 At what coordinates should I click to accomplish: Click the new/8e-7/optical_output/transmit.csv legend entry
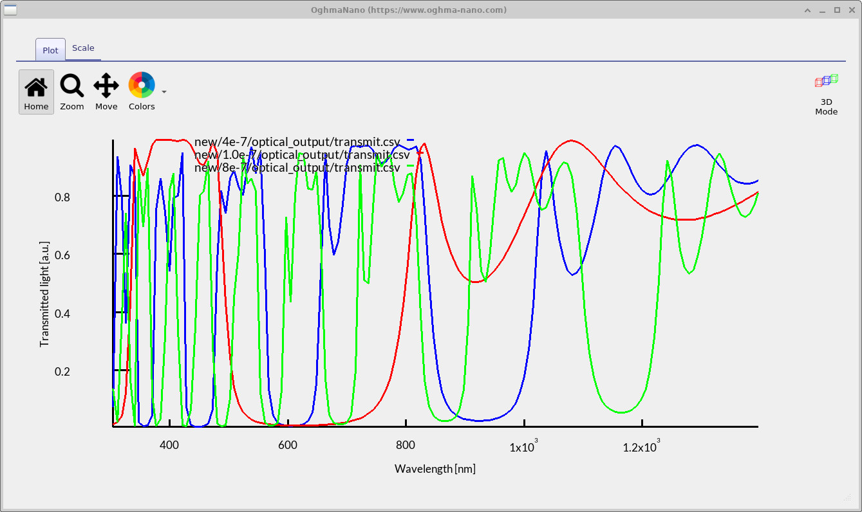(298, 167)
